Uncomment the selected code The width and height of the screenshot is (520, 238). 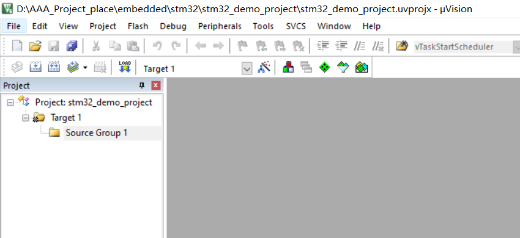(378, 46)
